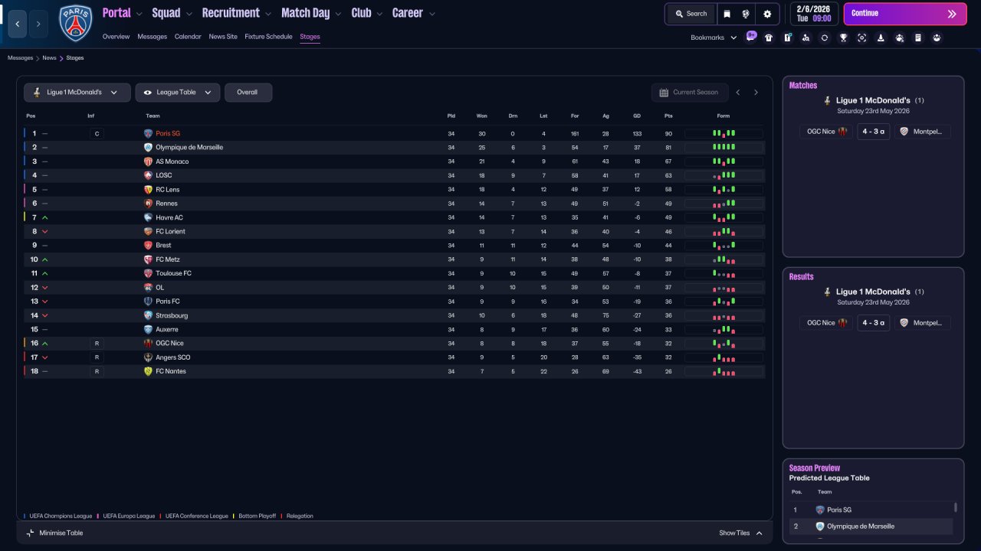
Task: Open Paris SG in Predicted League Table
Action: 839,510
